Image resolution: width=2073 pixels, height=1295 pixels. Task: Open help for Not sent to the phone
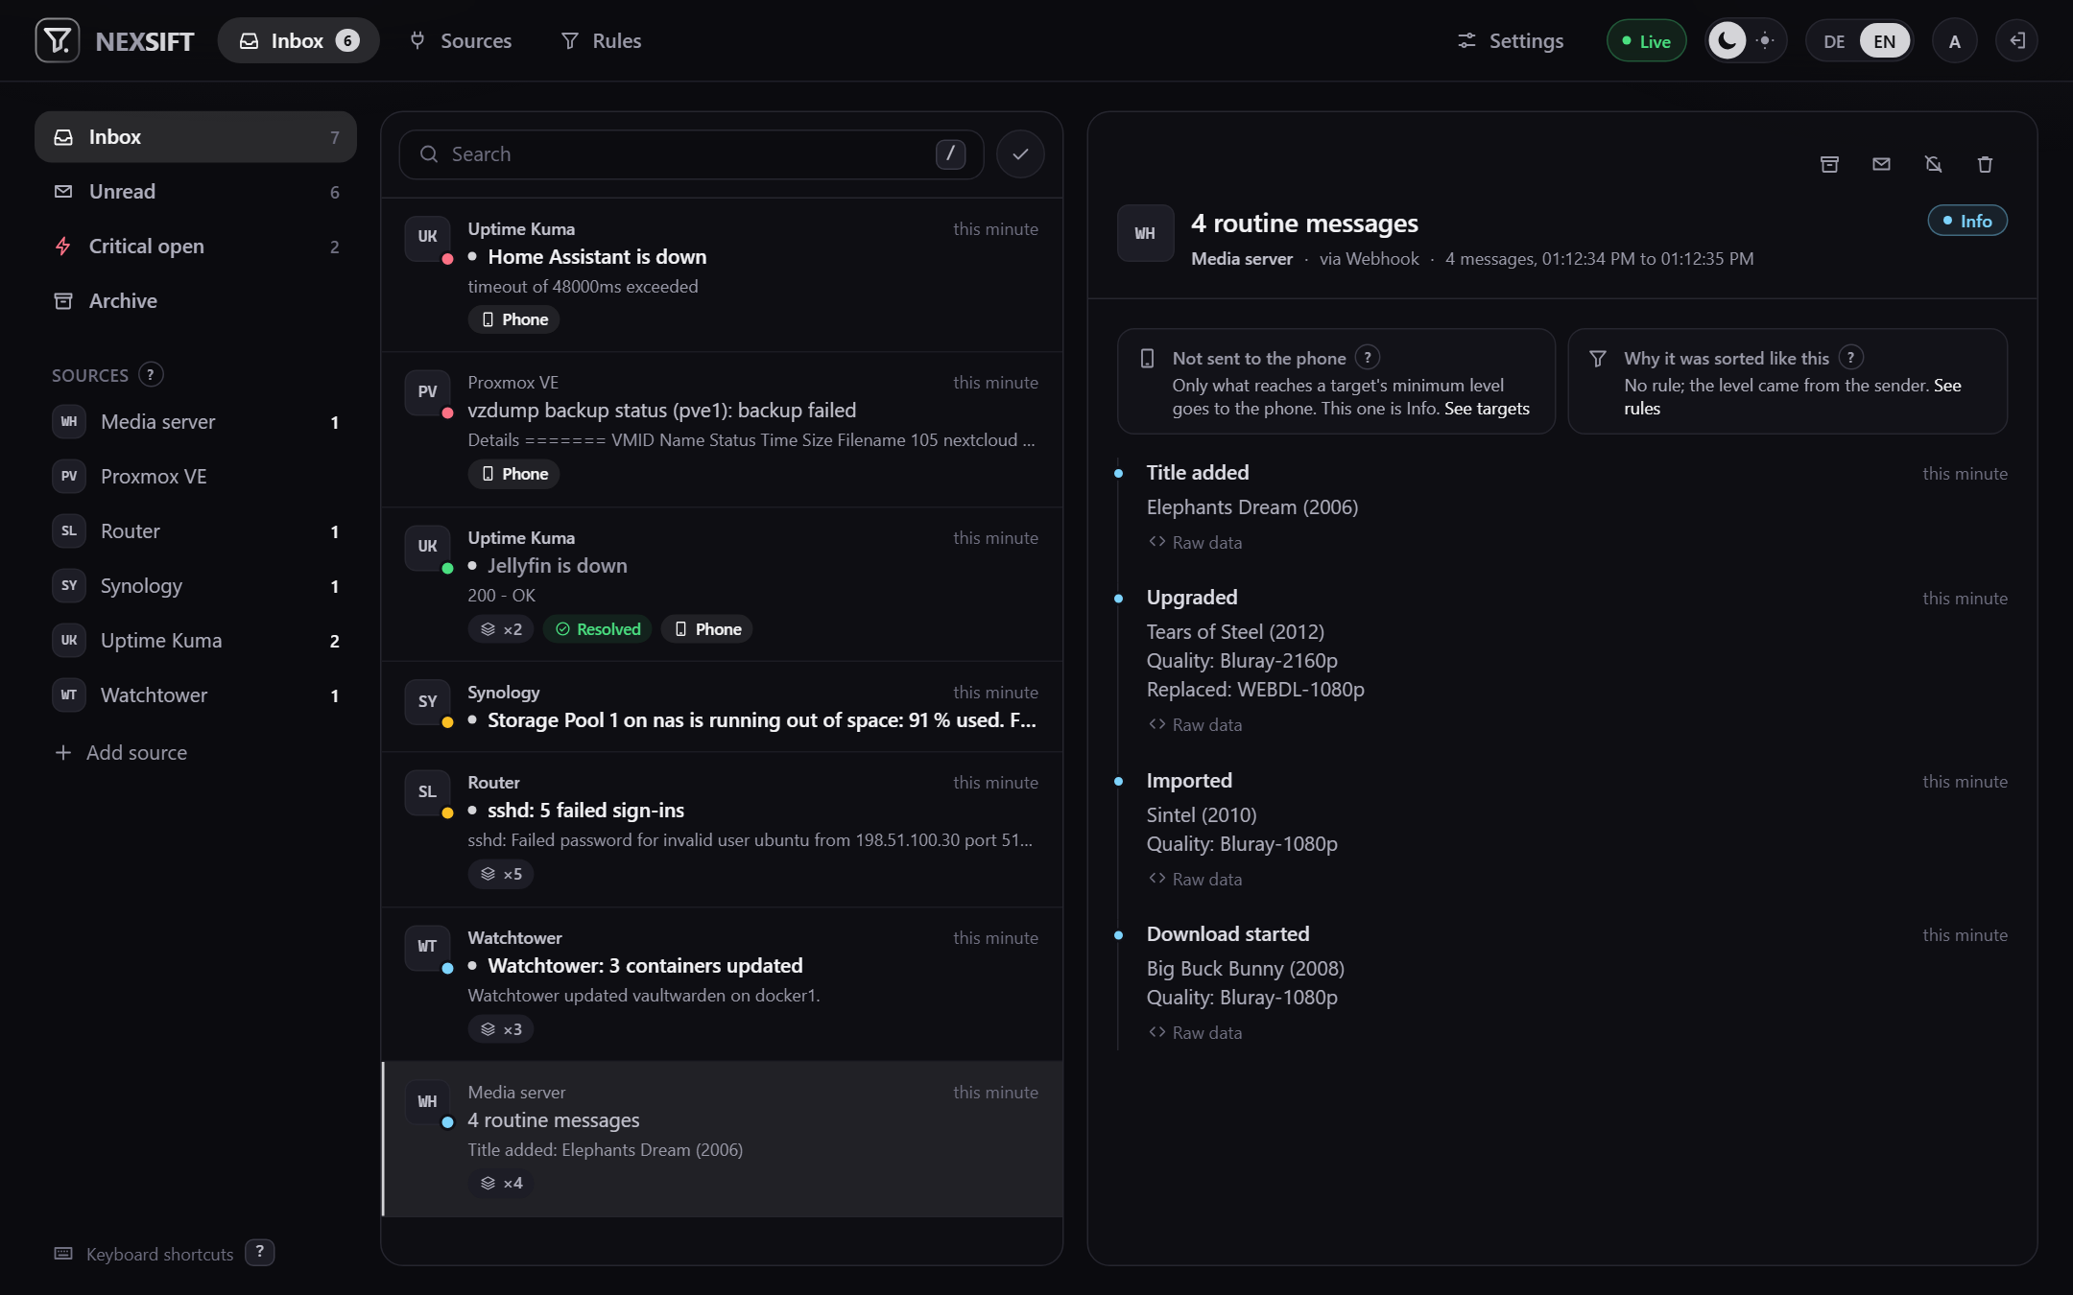[1368, 358]
